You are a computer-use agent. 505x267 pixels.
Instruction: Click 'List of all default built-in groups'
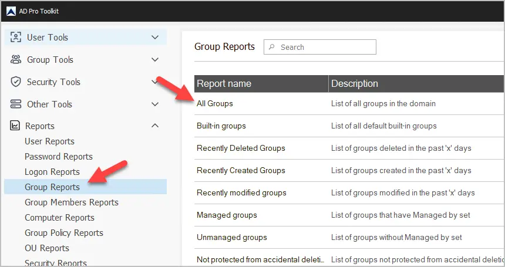click(384, 126)
